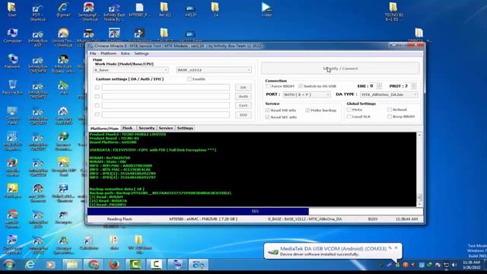The image size is (487, 274).
Task: Toggle the Read SEC info checkbox
Action: point(267,117)
